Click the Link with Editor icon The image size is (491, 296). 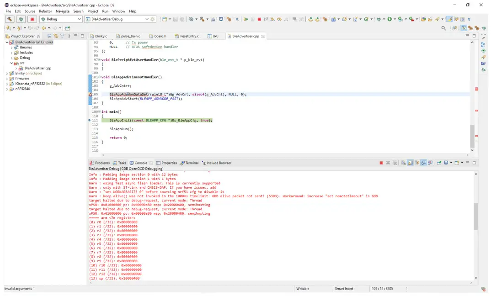pyautogui.click(x=56, y=36)
